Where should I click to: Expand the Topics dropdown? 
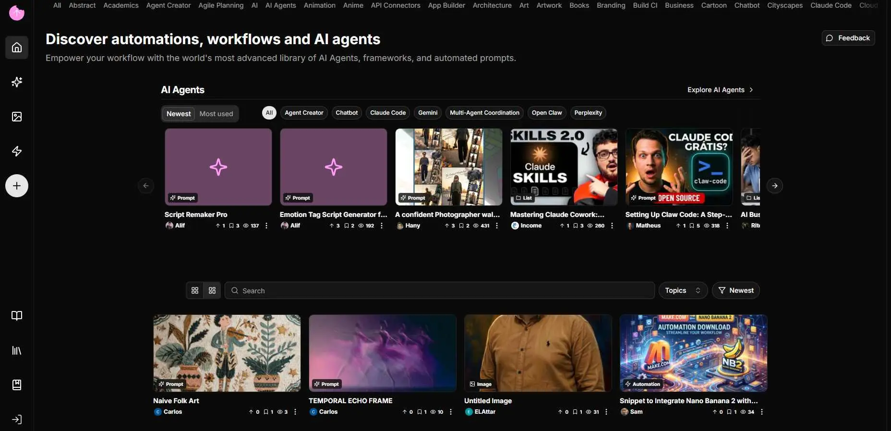683,290
